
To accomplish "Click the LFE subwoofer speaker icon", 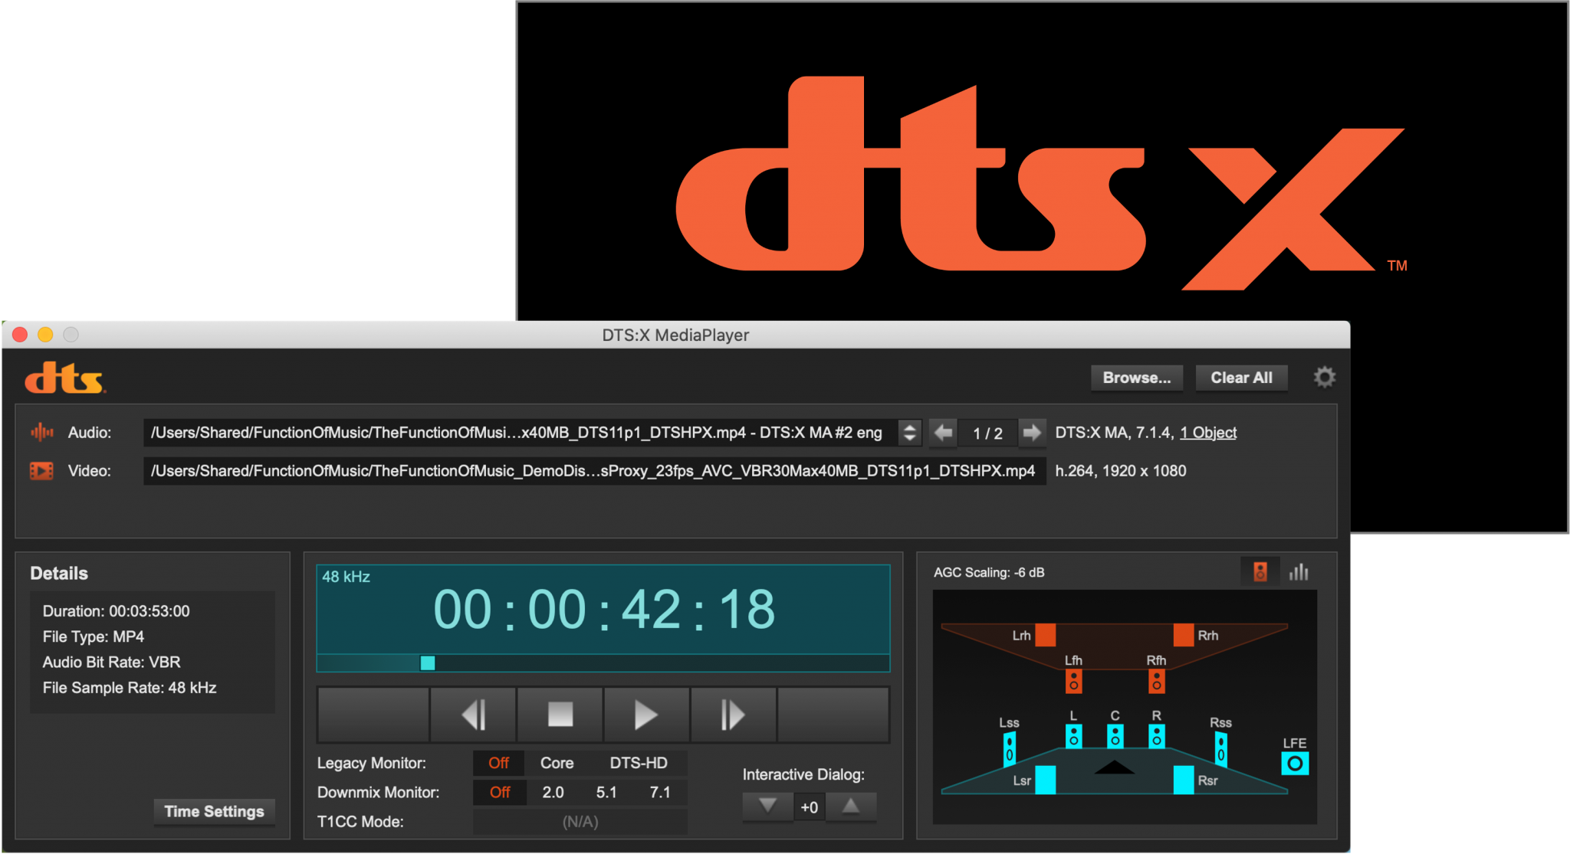I will [1295, 763].
